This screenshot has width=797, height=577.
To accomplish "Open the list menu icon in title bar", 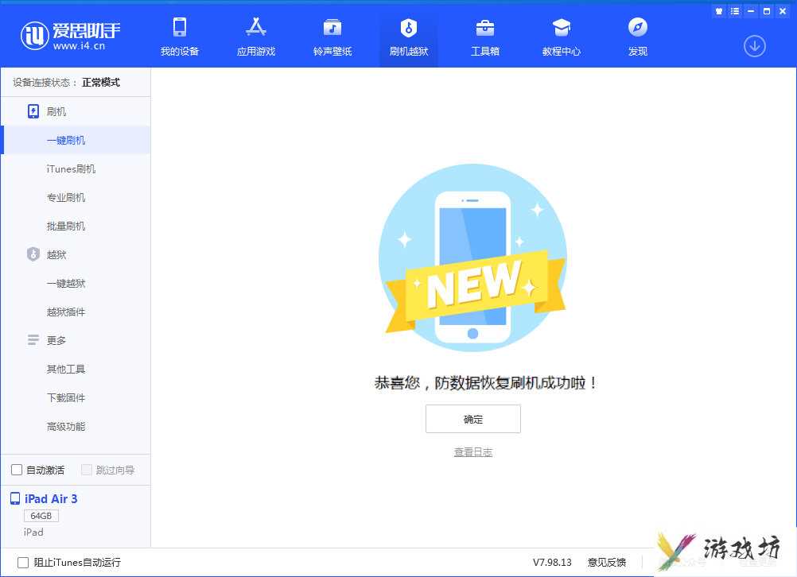I will (735, 10).
